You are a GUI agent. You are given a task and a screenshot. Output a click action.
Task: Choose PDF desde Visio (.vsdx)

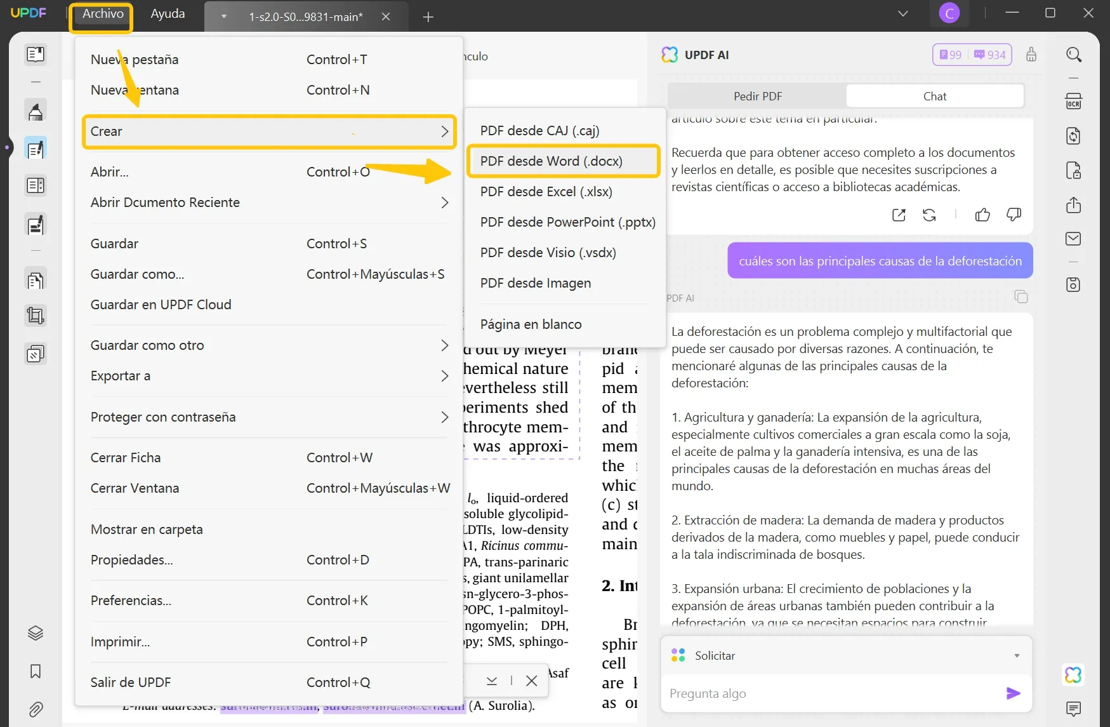pyautogui.click(x=564, y=253)
